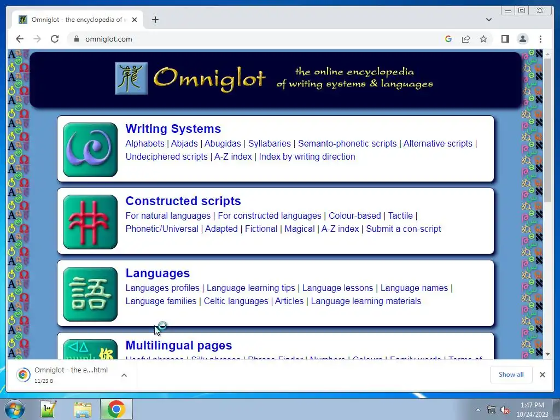This screenshot has width=560, height=420.
Task: Open a new tab with plus button
Action: [x=155, y=20]
